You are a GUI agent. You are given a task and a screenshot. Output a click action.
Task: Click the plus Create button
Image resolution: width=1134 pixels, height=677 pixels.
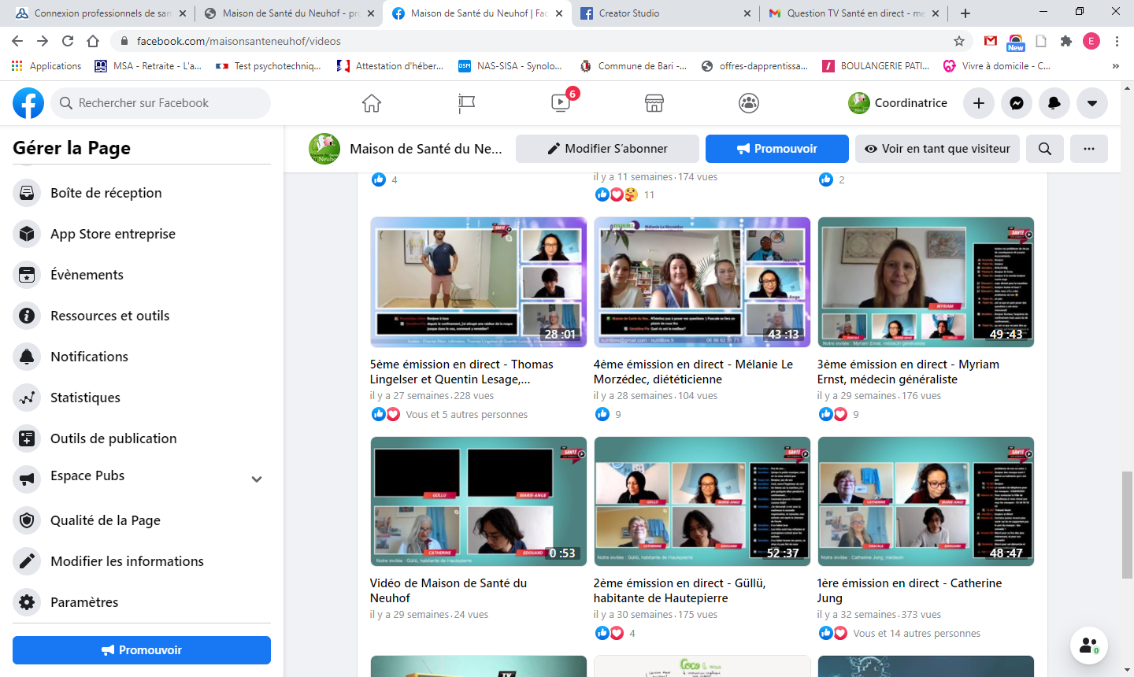[x=979, y=103]
